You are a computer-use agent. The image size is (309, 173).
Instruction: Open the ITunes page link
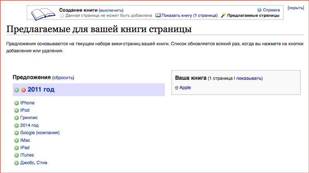(27, 155)
